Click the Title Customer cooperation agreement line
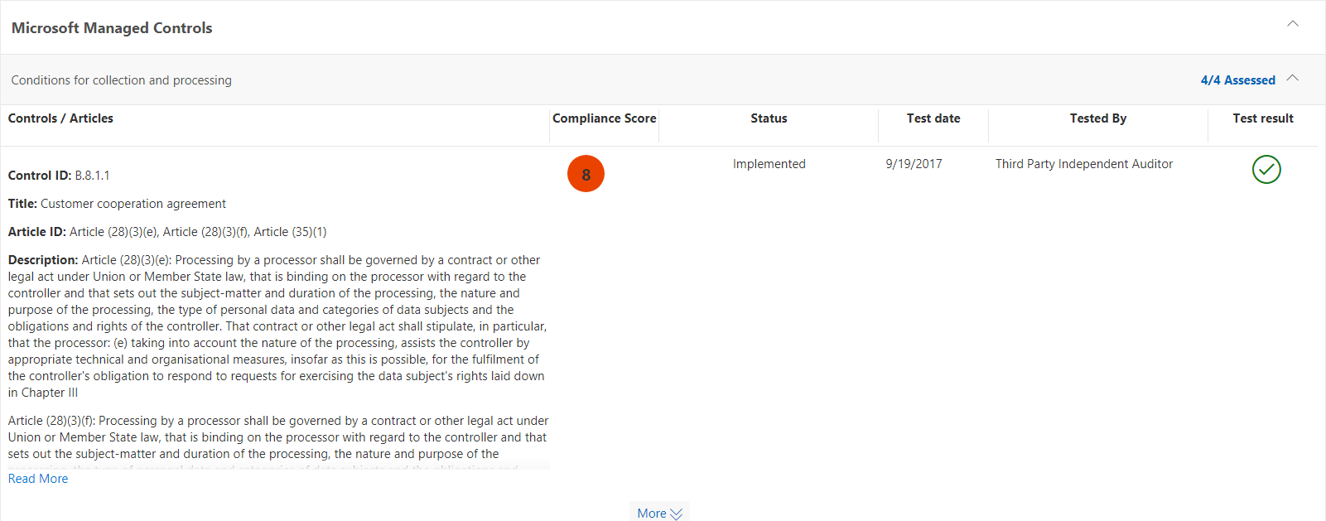 point(117,204)
